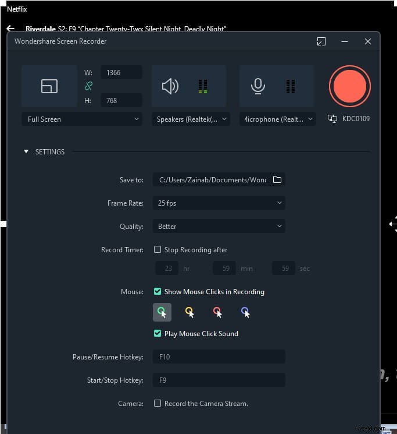
Task: Open the Frame Rate 25 fps dropdown
Action: (219, 203)
